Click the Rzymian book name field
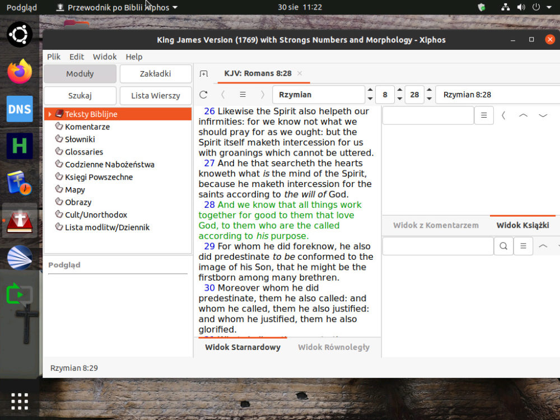 tap(319, 95)
